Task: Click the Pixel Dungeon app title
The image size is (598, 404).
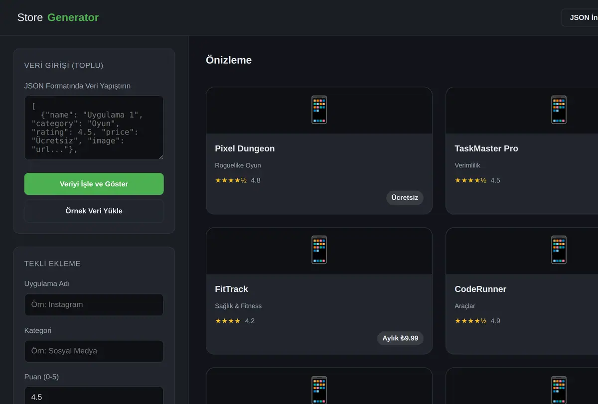Action: click(x=245, y=148)
